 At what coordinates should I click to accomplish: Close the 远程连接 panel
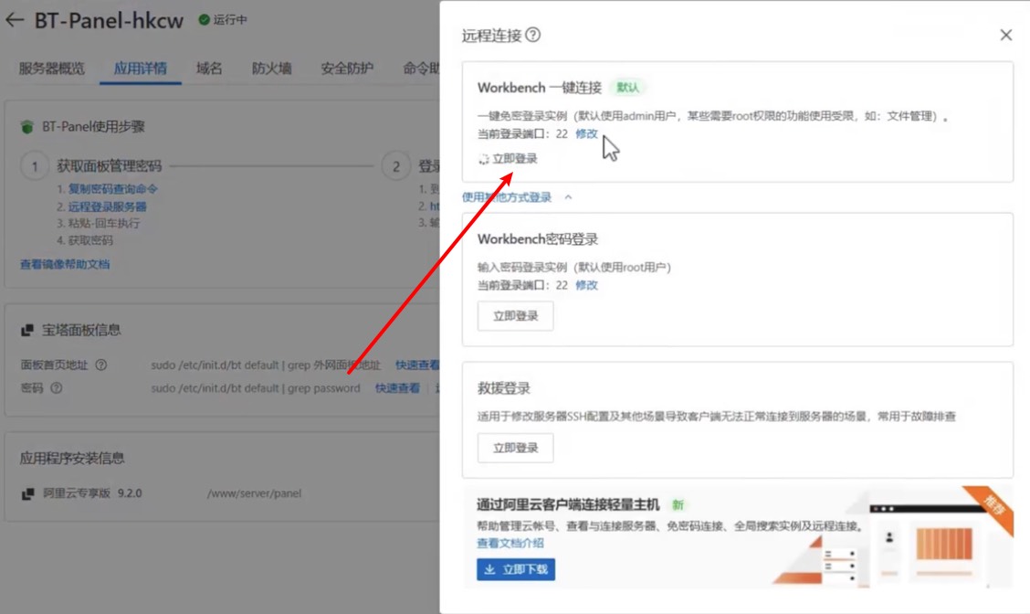(1005, 35)
